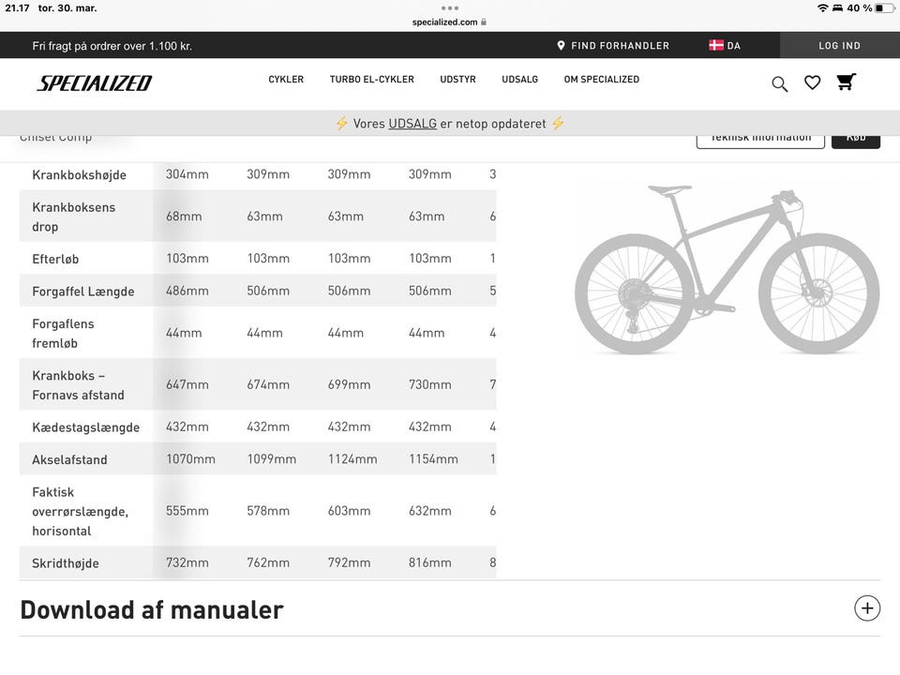Click the 730mm cell
Image resolution: width=900 pixels, height=675 pixels.
(x=430, y=384)
